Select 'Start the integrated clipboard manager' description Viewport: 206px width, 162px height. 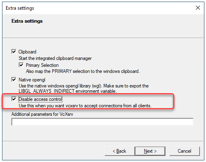[55, 58]
